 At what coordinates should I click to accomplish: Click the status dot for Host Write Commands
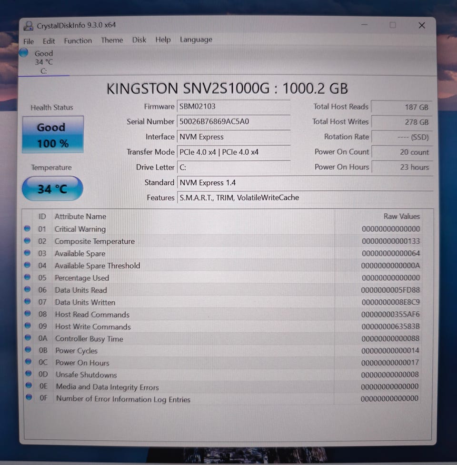point(28,326)
